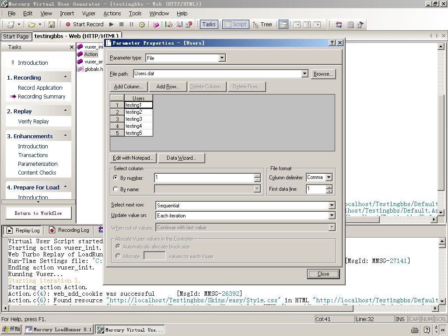Click the list with red dot toolbar icon
Viewport: 448px width, 336px height.
click(189, 24)
